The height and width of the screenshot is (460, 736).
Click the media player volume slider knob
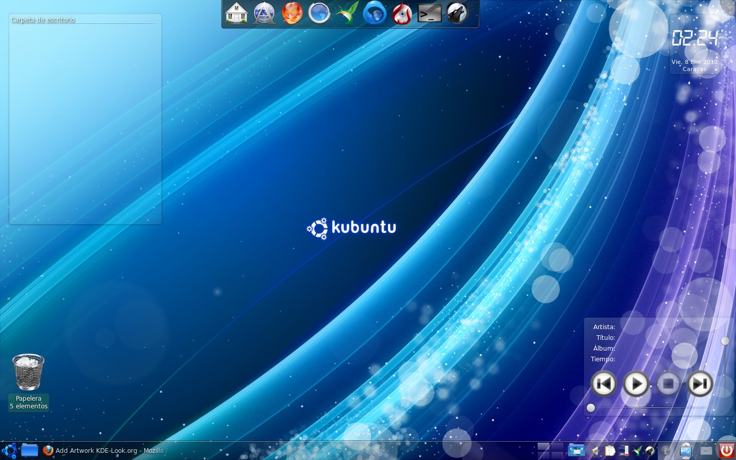pos(725,341)
